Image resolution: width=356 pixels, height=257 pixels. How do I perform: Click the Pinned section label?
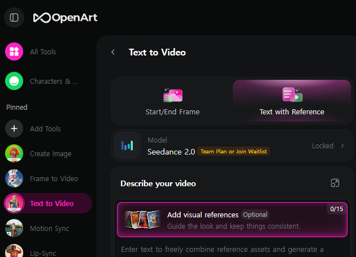click(x=17, y=108)
